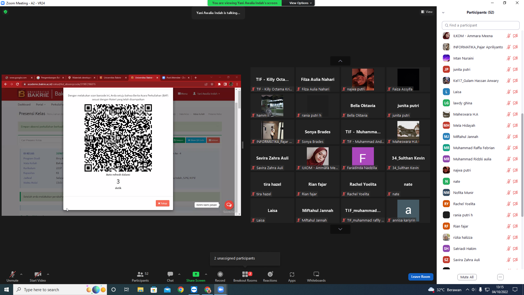This screenshot has height=295, width=524.
Task: Expand View Options dropdown
Action: [x=300, y=3]
